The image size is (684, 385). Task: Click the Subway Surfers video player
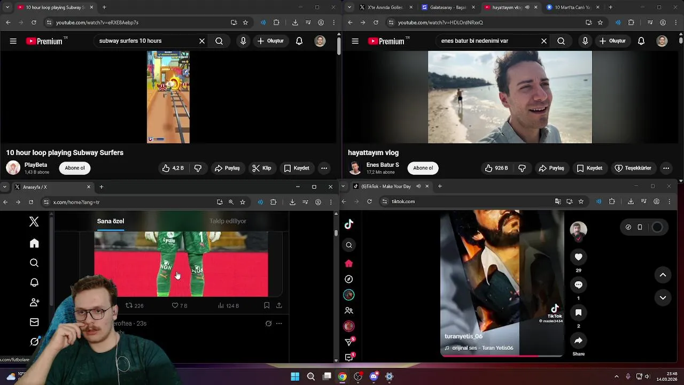click(x=168, y=97)
